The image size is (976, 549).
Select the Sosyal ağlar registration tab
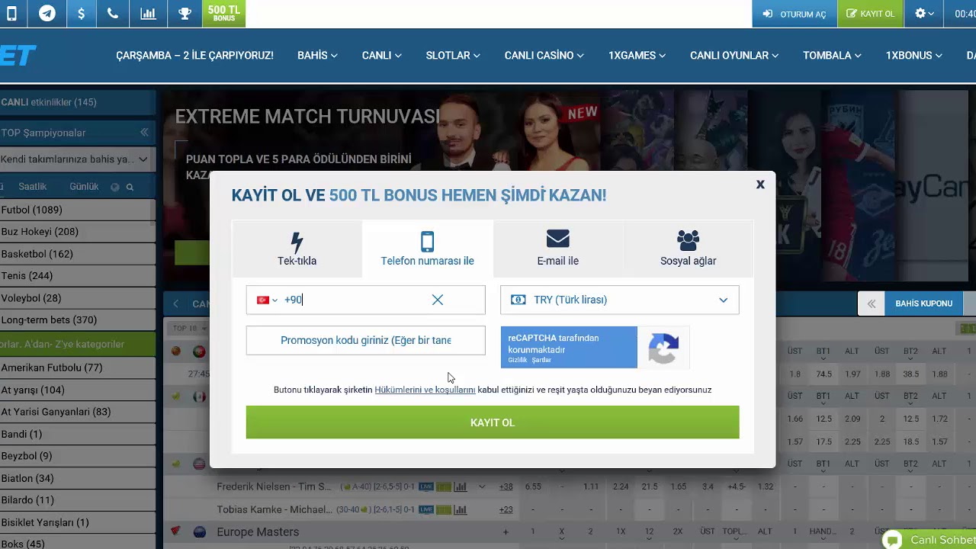(688, 249)
